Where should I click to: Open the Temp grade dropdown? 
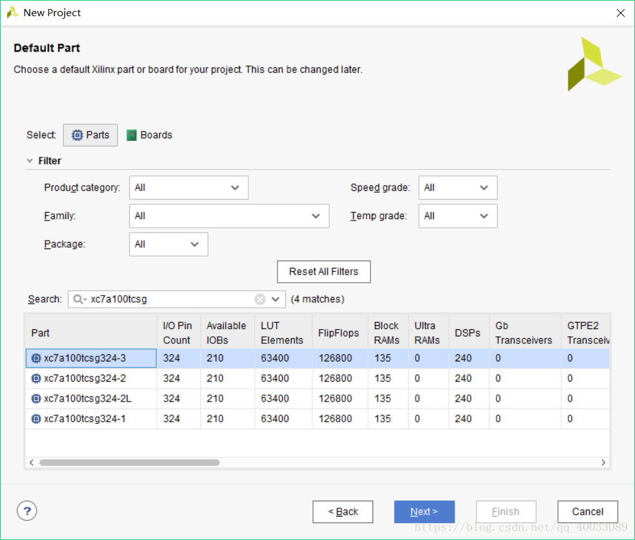tap(458, 216)
